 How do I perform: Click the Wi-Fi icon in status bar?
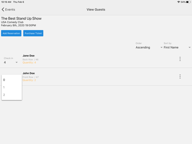pyautogui.click(x=179, y=2)
